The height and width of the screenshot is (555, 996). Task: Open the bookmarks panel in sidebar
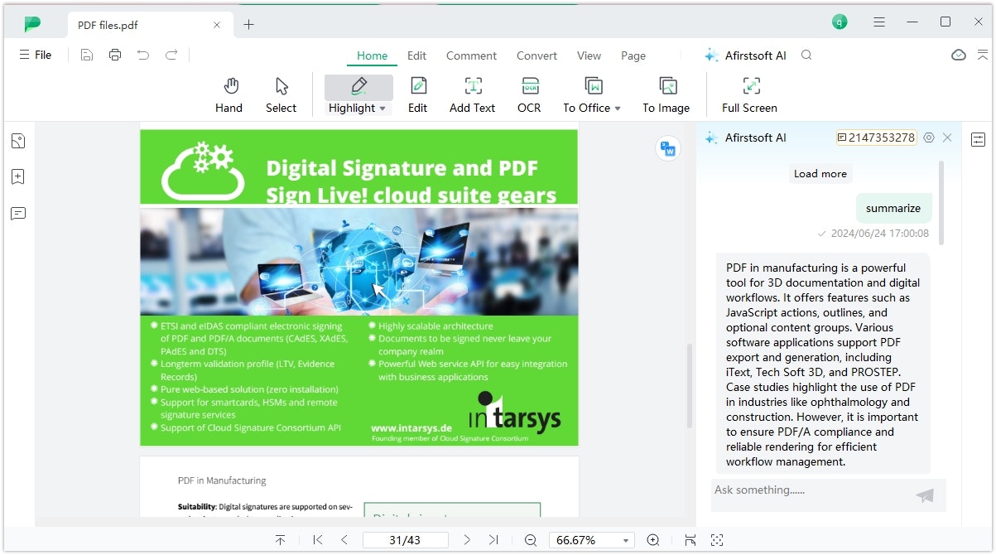tap(18, 176)
